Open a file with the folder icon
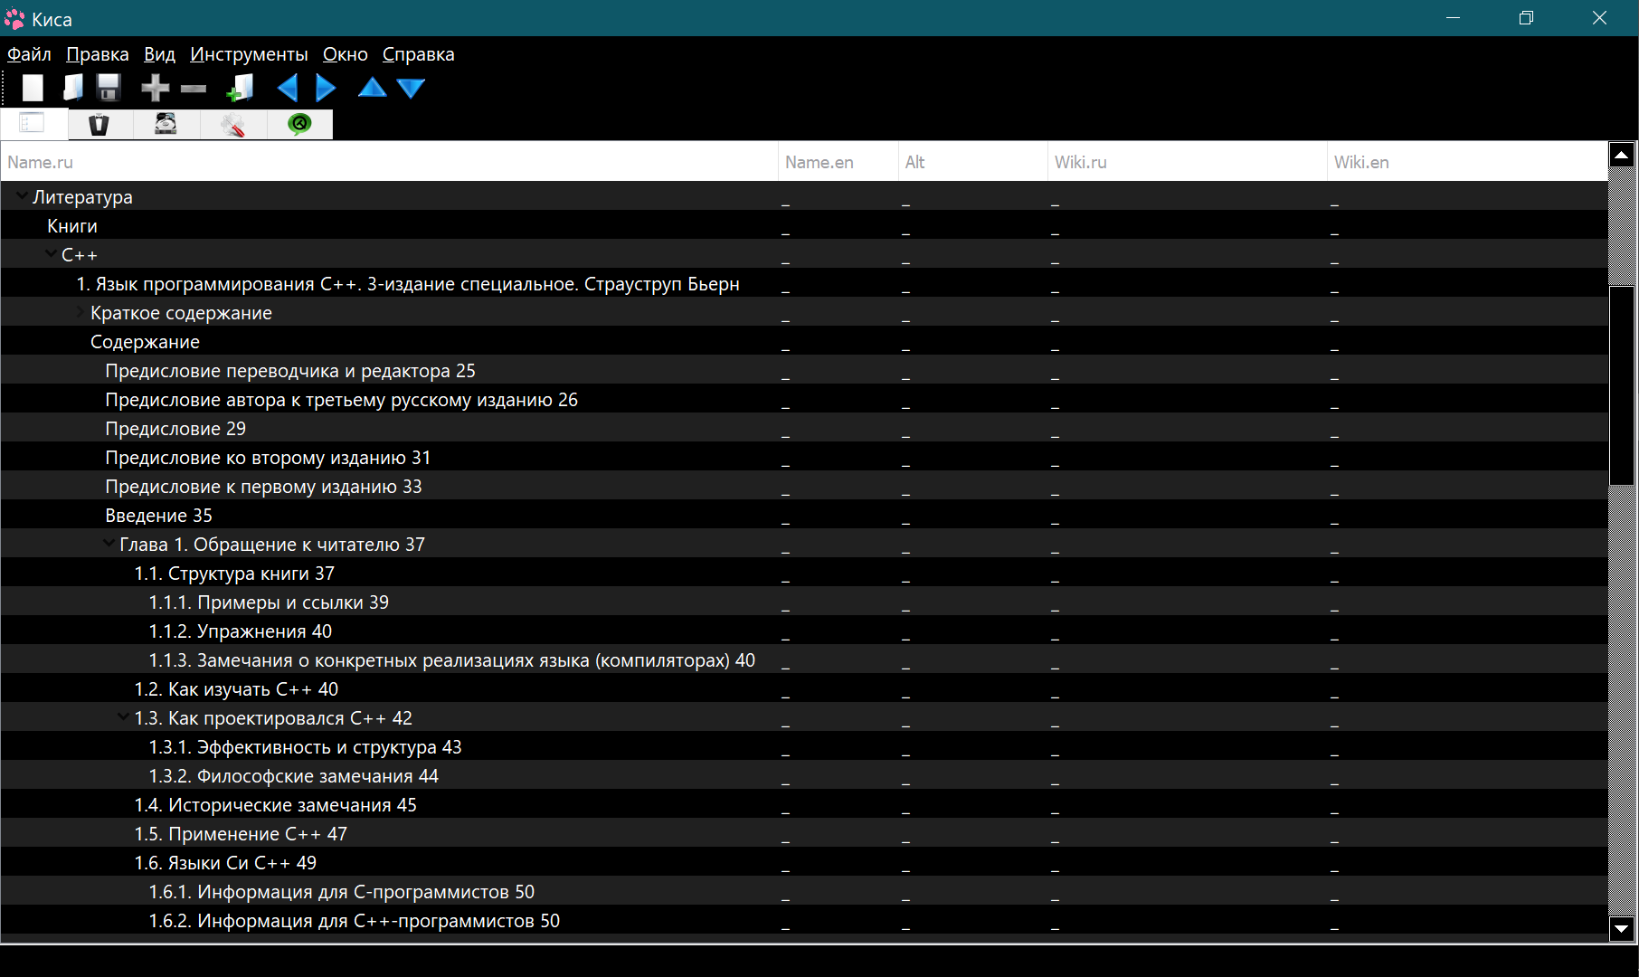Screen dimensions: 1639x977 click(72, 88)
